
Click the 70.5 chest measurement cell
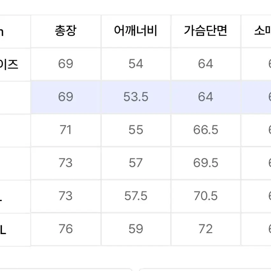tap(206, 196)
